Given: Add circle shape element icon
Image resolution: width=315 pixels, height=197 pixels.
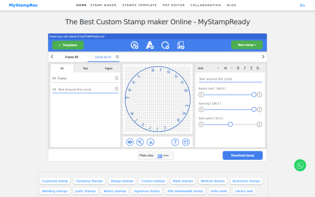Looking at the screenshot, I should (x=165, y=45).
